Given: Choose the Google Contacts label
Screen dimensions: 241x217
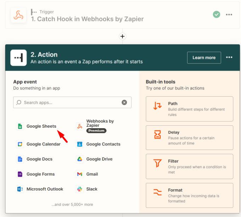Looking at the screenshot, I should pos(103,144).
